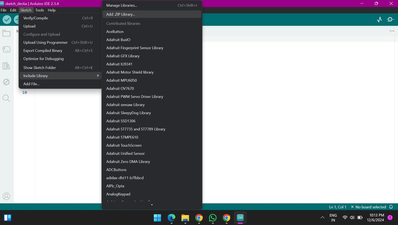The height and width of the screenshot is (225, 398).
Task: Open Manage Libraries…
Action: (152, 5)
